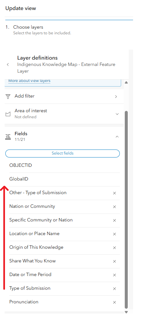Remove the Other - Type of Submission field
This screenshot has height=324, width=150.
point(114,193)
